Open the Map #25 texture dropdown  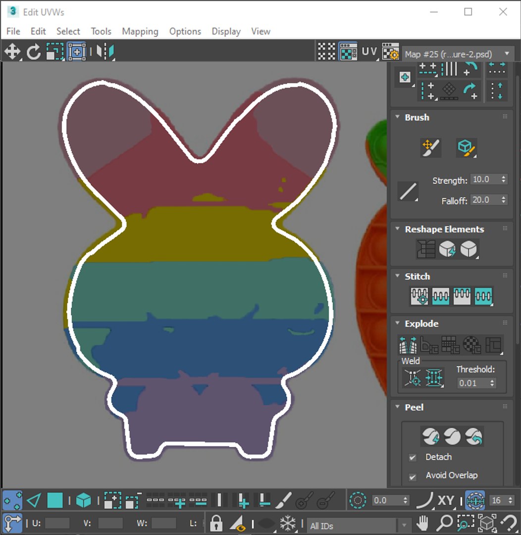pyautogui.click(x=458, y=54)
